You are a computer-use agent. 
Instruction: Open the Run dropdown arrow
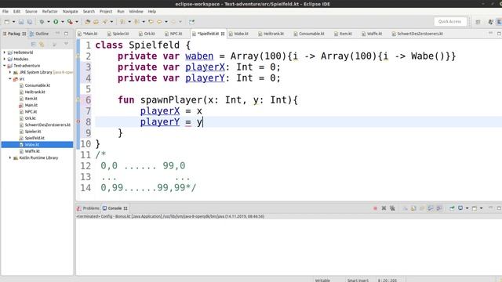point(63,22)
